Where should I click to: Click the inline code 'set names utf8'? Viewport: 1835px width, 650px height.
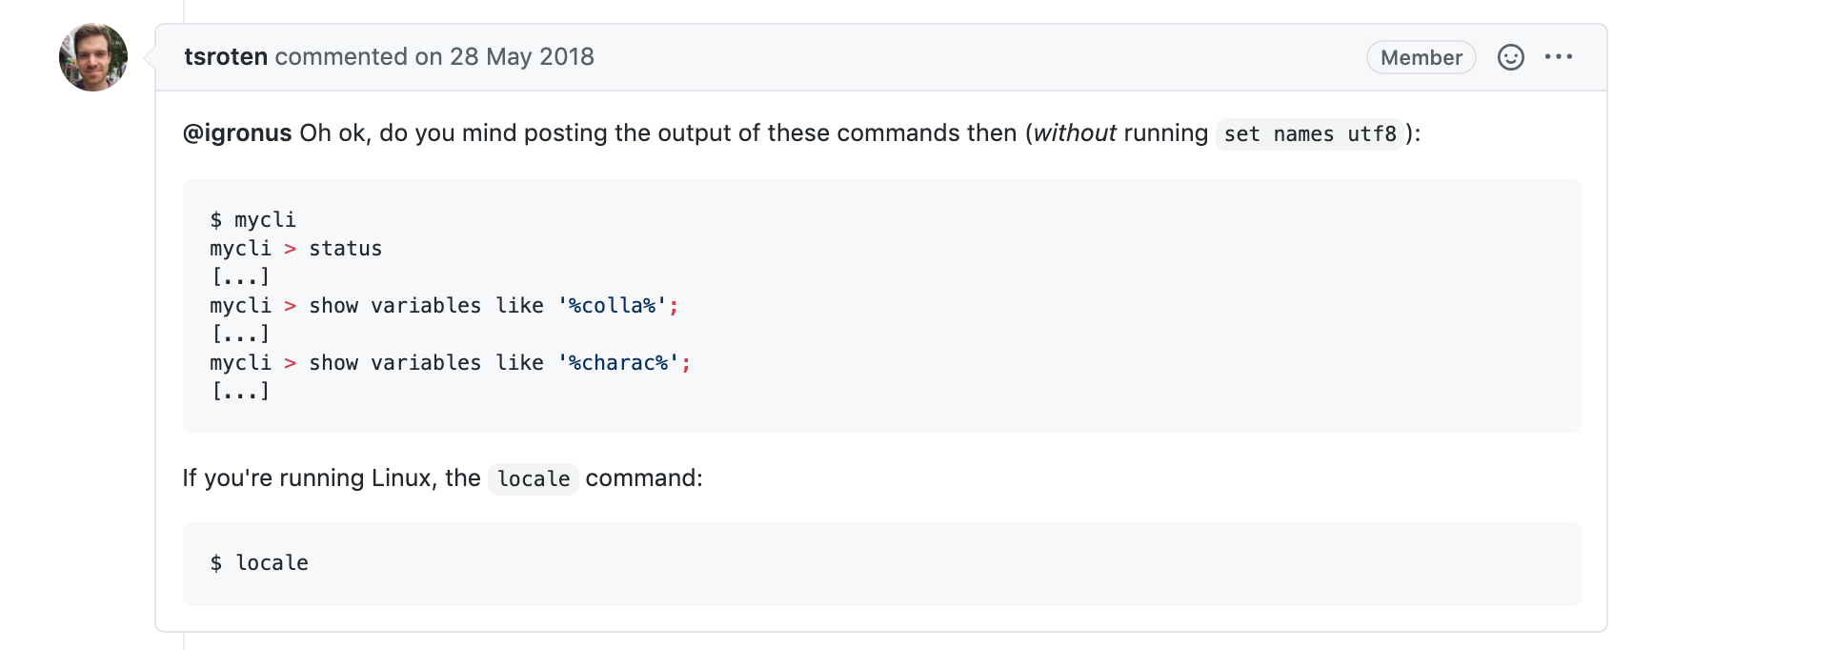pyautogui.click(x=1309, y=134)
